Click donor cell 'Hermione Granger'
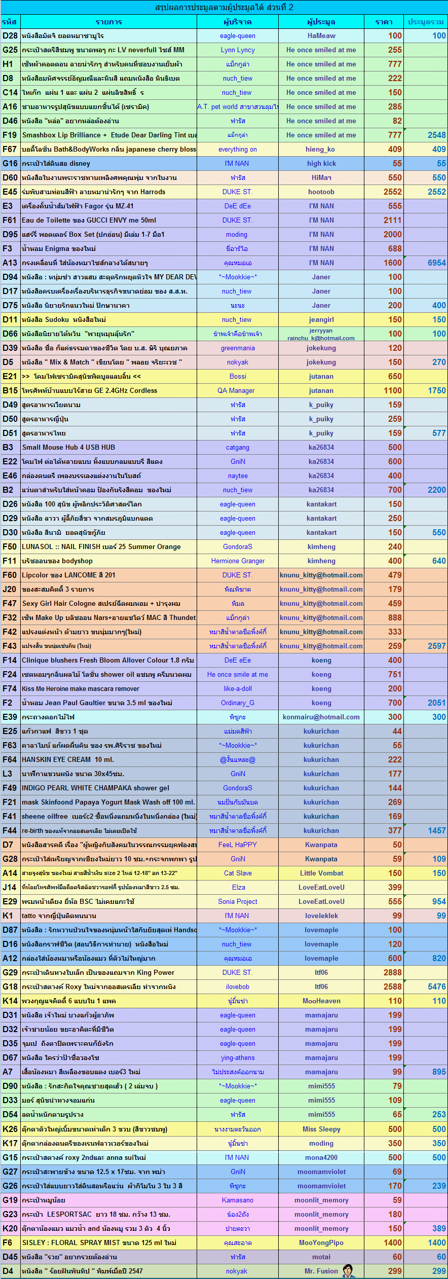The height and width of the screenshot is (1279, 448). (x=238, y=561)
